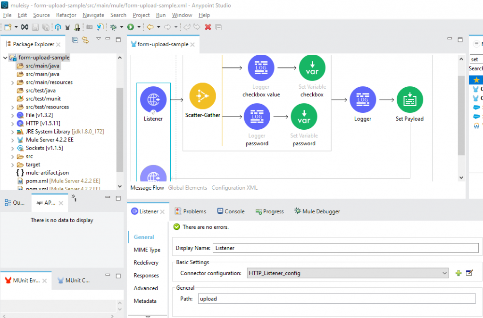Image resolution: width=483 pixels, height=318 pixels.
Task: Switch to the Configuration XML tab
Action: point(234,187)
